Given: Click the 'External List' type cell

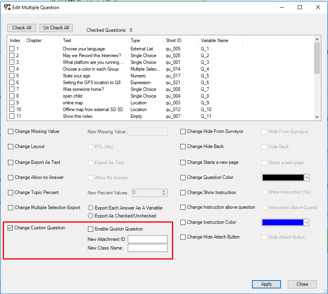Looking at the screenshot, I should 142,49.
